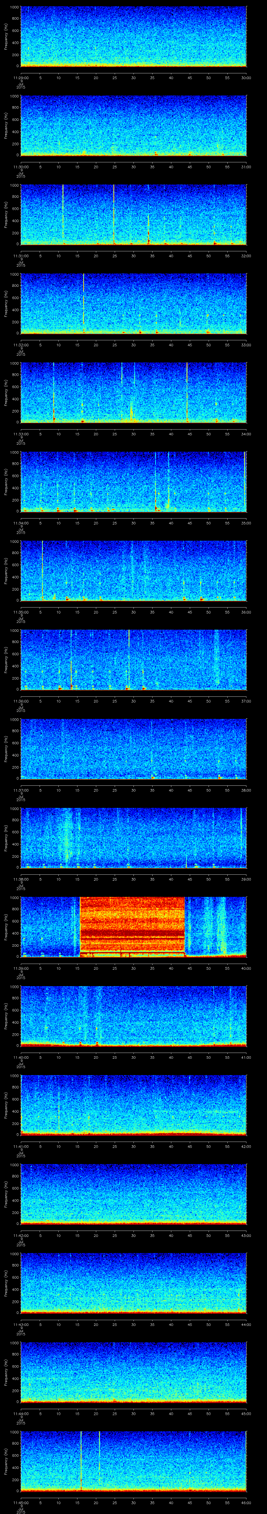Click the 45 tick under the 11:39:00 spectrogram
267x1514 pixels.
pyautogui.click(x=190, y=968)
